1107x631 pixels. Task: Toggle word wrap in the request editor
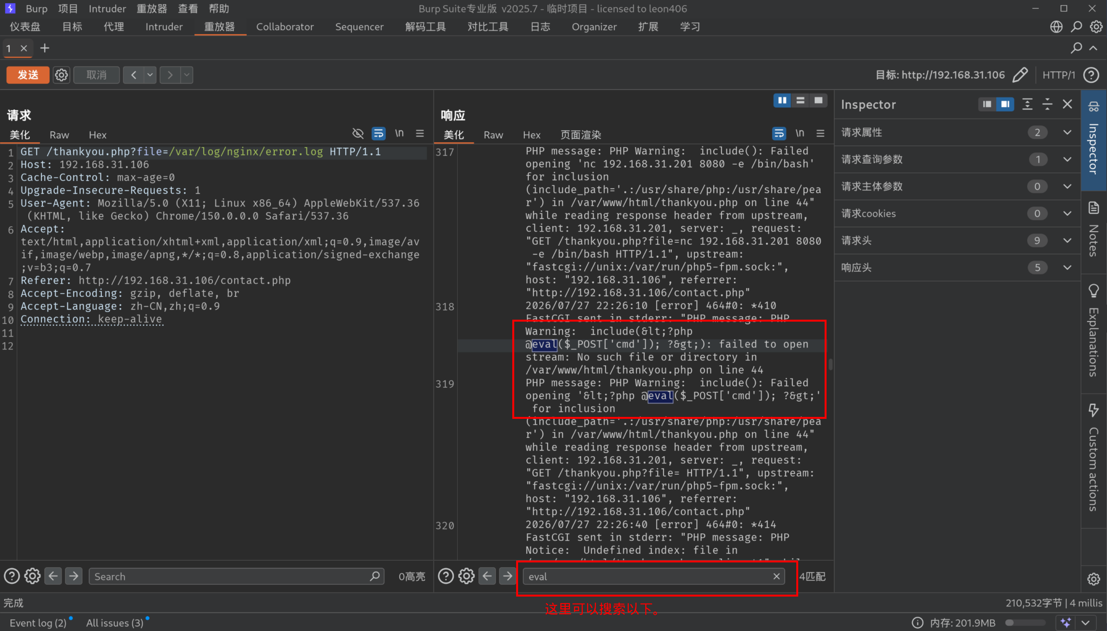click(x=378, y=134)
